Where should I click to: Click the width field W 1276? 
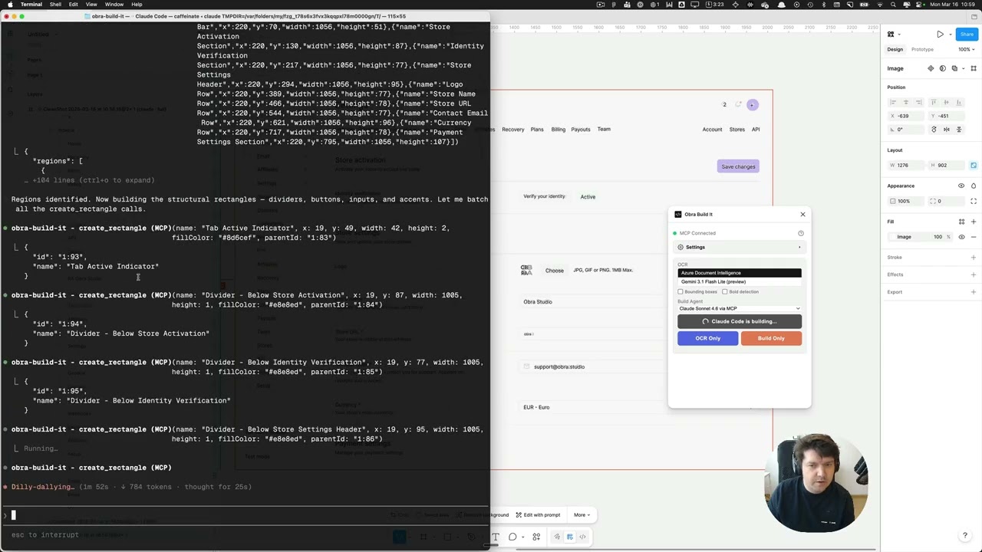click(907, 166)
